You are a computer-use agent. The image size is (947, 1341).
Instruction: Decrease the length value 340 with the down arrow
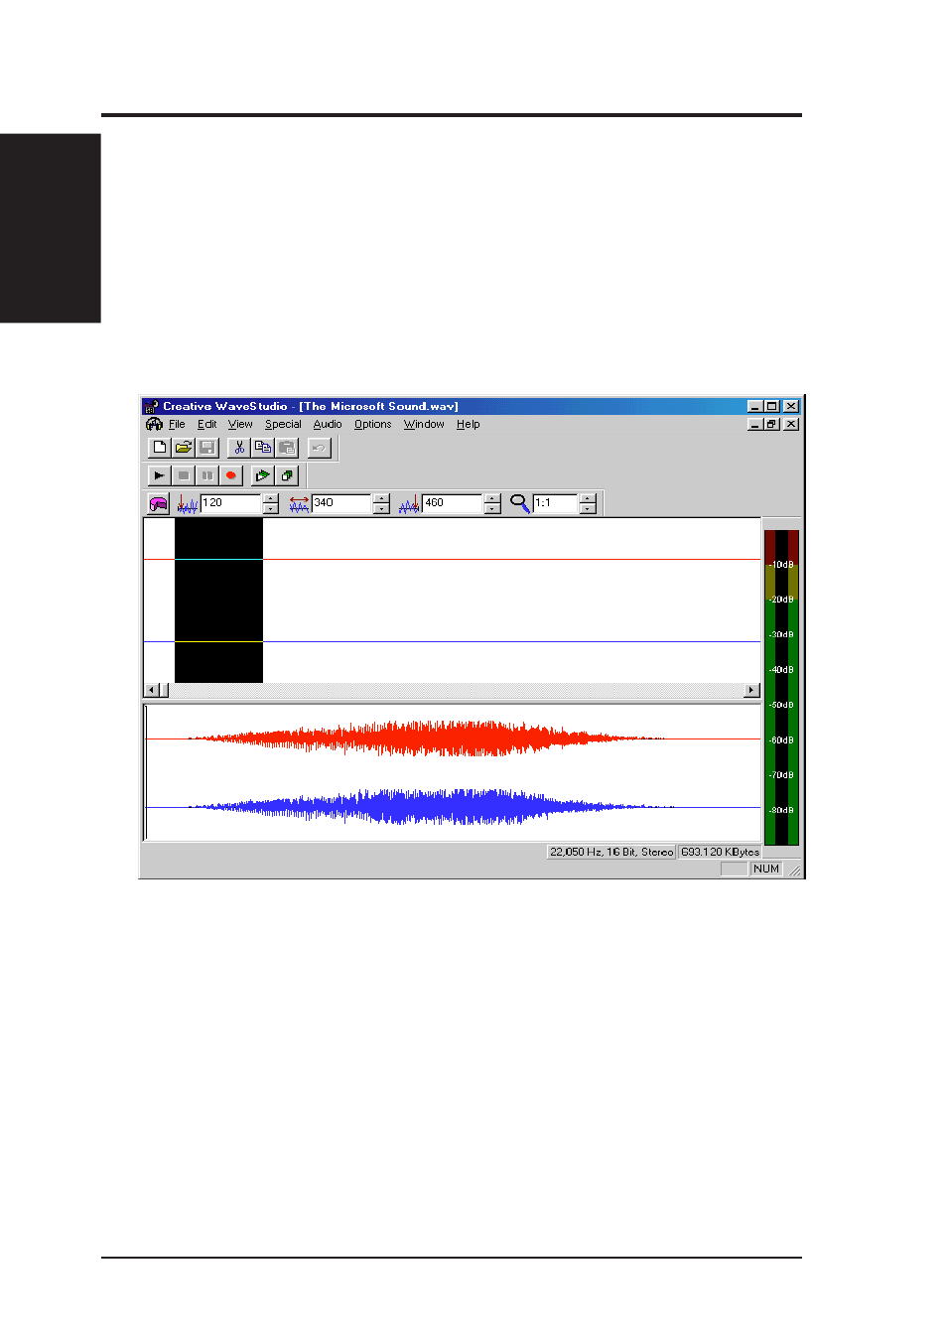tap(382, 508)
